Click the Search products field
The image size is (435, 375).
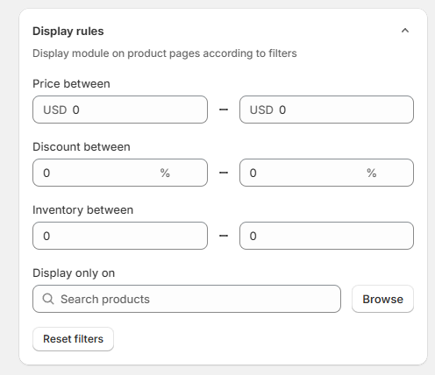coord(187,299)
